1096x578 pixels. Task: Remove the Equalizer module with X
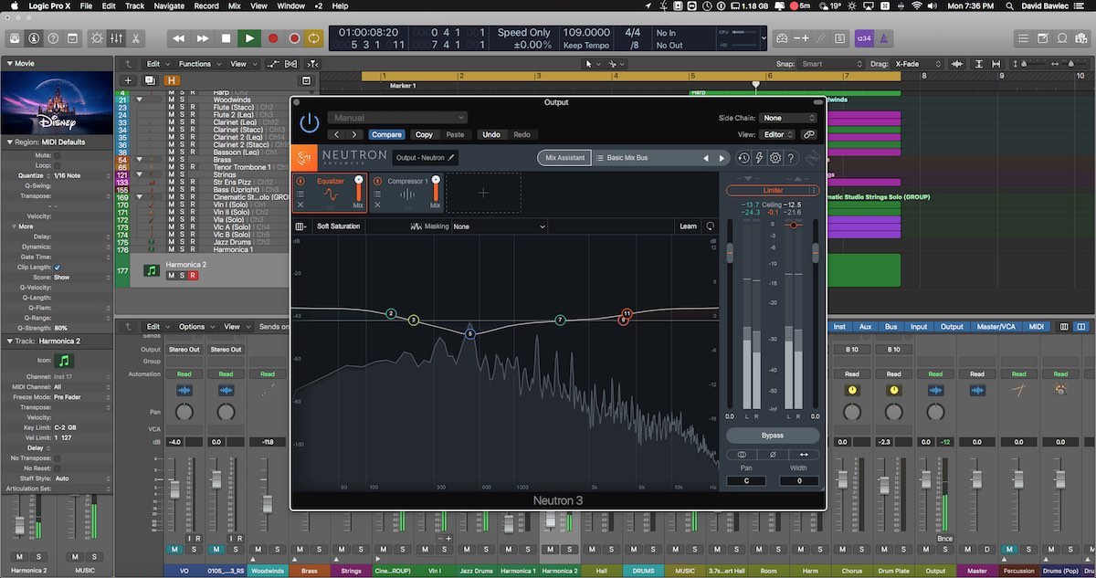click(300, 205)
